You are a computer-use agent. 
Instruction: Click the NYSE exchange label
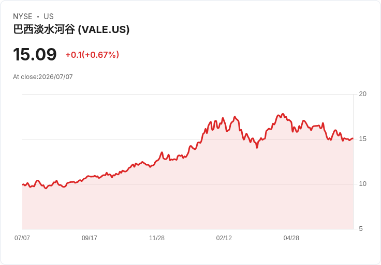23,17
